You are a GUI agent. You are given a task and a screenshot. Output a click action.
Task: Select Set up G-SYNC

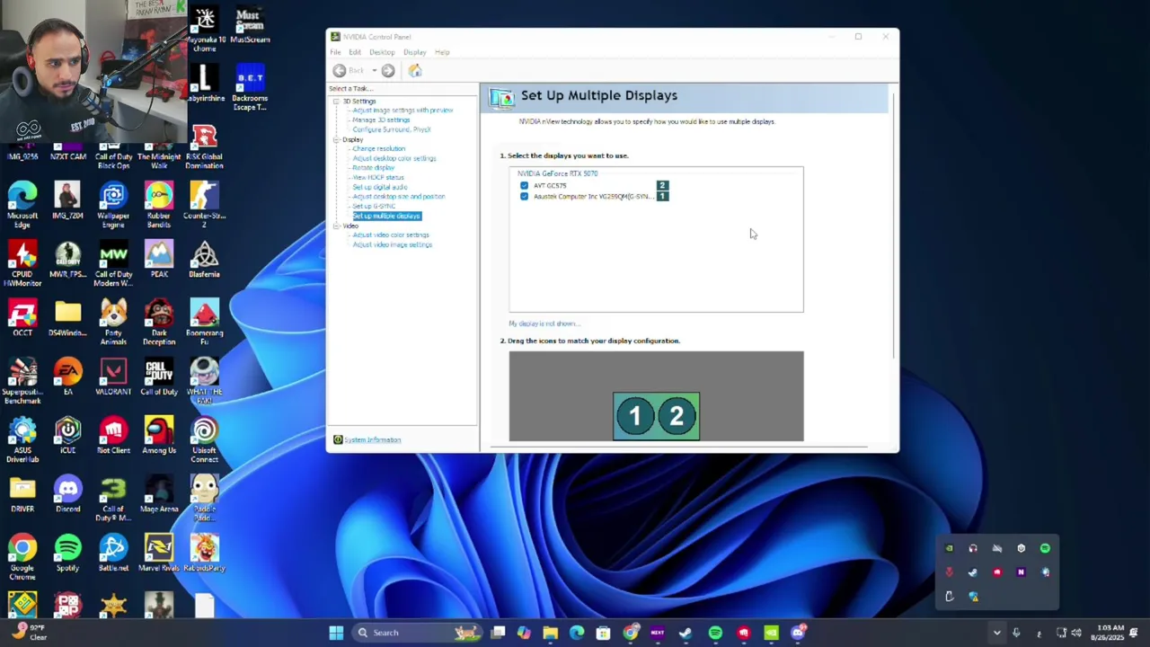[374, 207]
